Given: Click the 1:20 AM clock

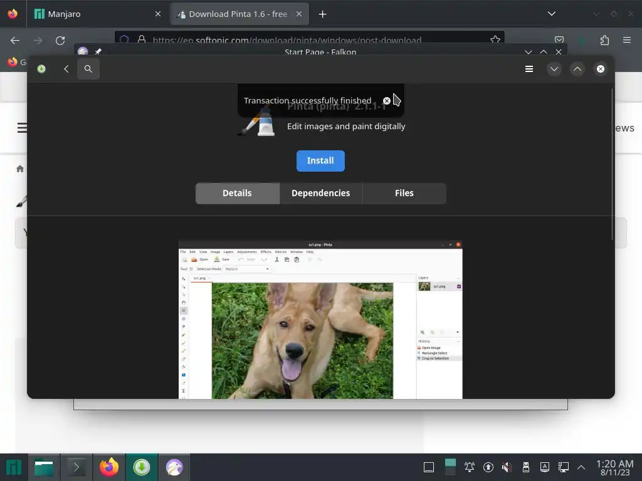Looking at the screenshot, I should [x=614, y=464].
